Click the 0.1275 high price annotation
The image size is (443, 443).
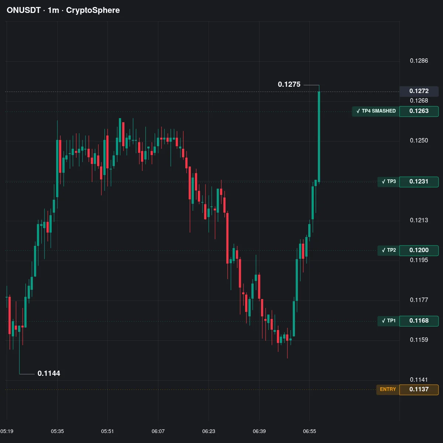click(289, 85)
